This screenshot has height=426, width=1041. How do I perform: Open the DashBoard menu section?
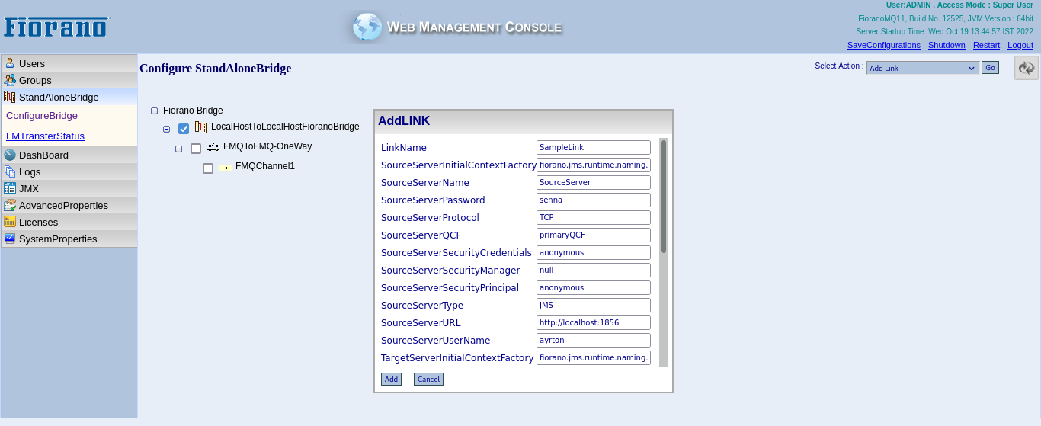(x=69, y=155)
